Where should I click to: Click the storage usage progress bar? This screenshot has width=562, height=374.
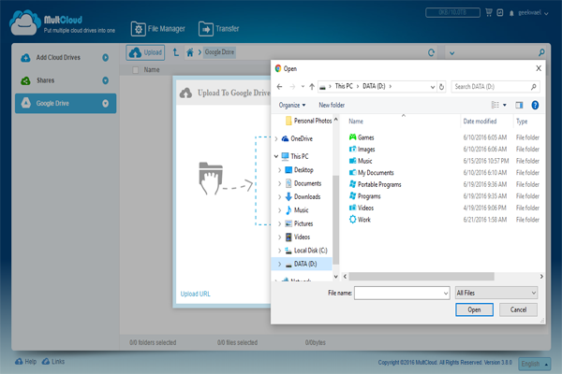(x=452, y=12)
